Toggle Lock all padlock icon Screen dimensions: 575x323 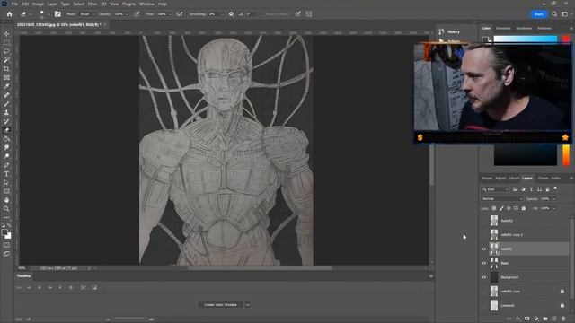tap(524, 208)
